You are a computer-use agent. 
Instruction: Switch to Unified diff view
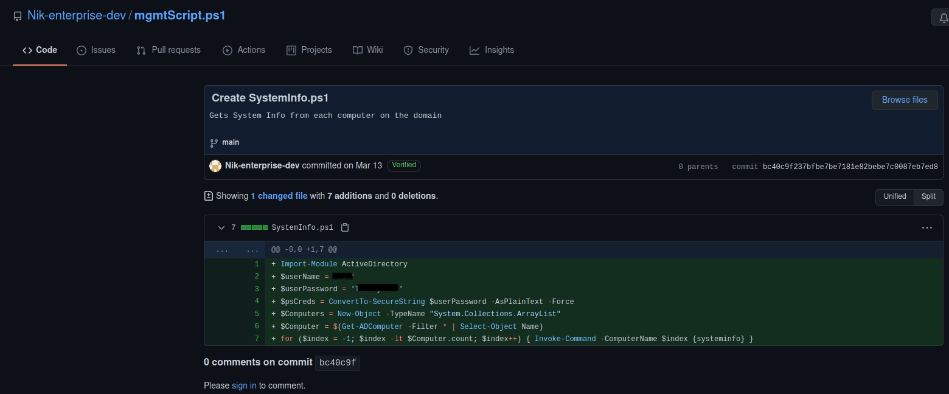coord(894,196)
